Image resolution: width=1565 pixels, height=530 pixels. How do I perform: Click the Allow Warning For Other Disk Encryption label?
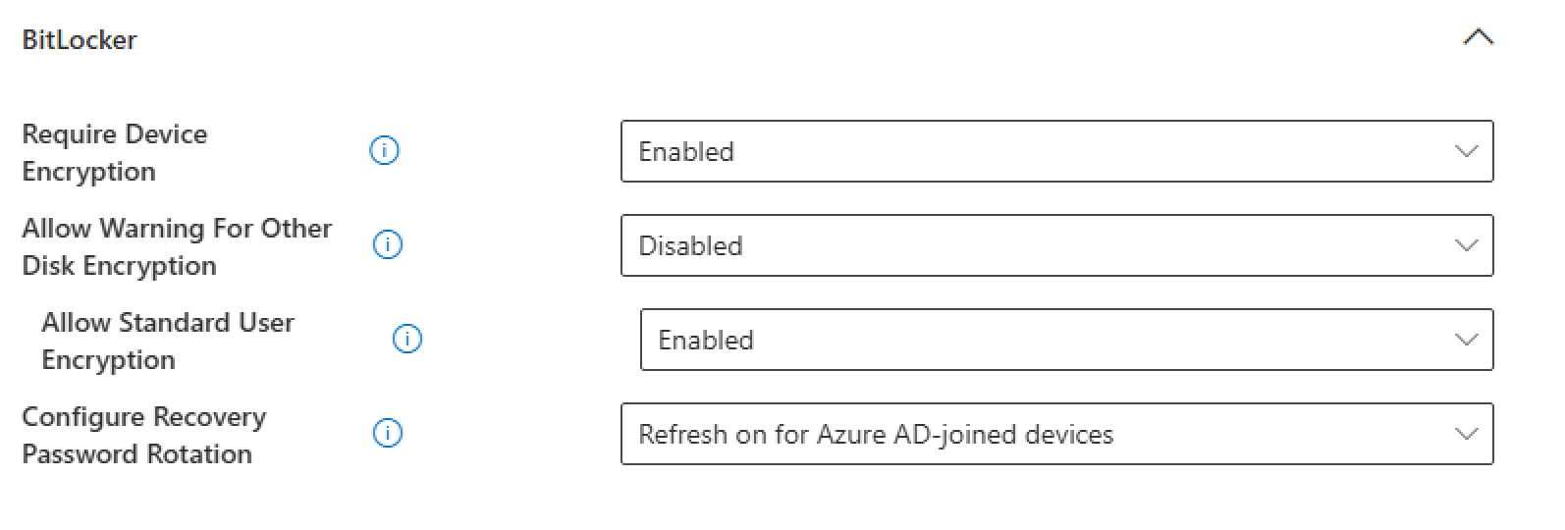(x=177, y=246)
